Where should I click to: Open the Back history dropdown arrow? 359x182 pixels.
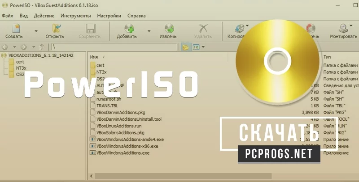point(14,47)
